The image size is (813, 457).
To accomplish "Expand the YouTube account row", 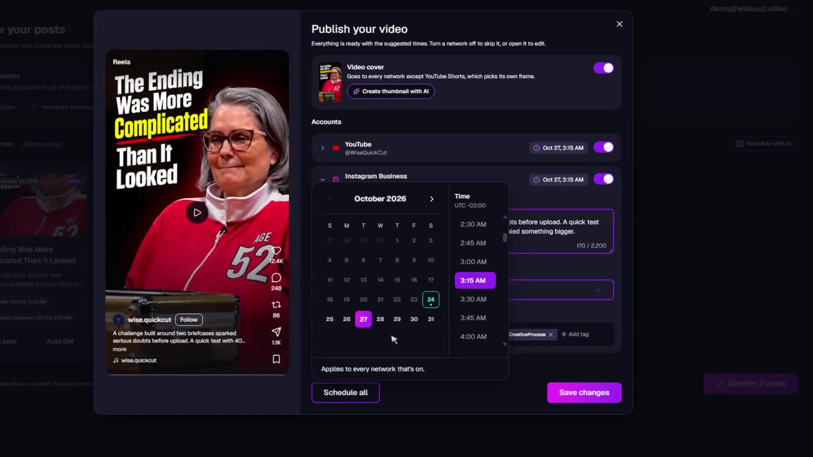I will [323, 148].
